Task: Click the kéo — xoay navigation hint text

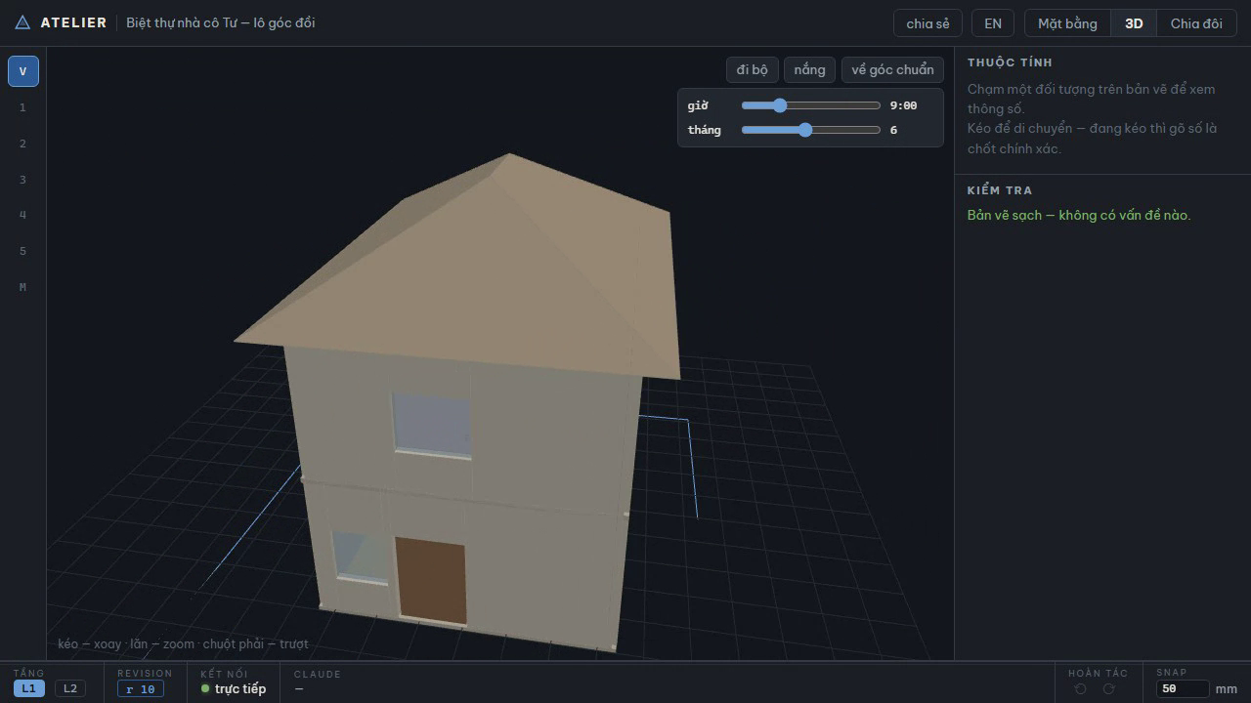Action: (x=183, y=643)
